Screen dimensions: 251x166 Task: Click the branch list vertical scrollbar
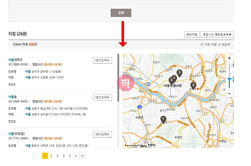pos(118,78)
